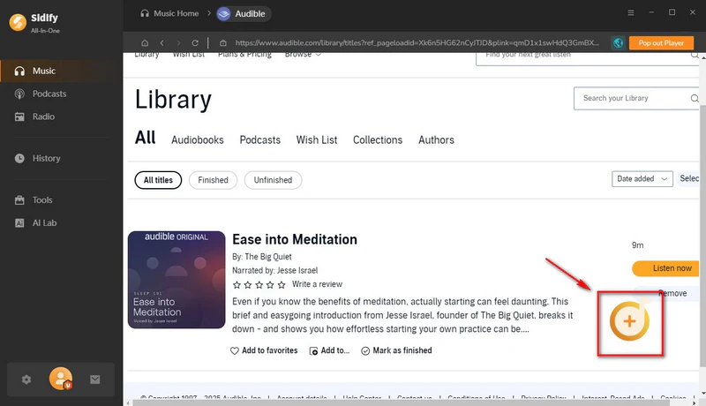Viewport: 706px width, 406px height.
Task: Click the Tools toolbox icon
Action: [19, 199]
